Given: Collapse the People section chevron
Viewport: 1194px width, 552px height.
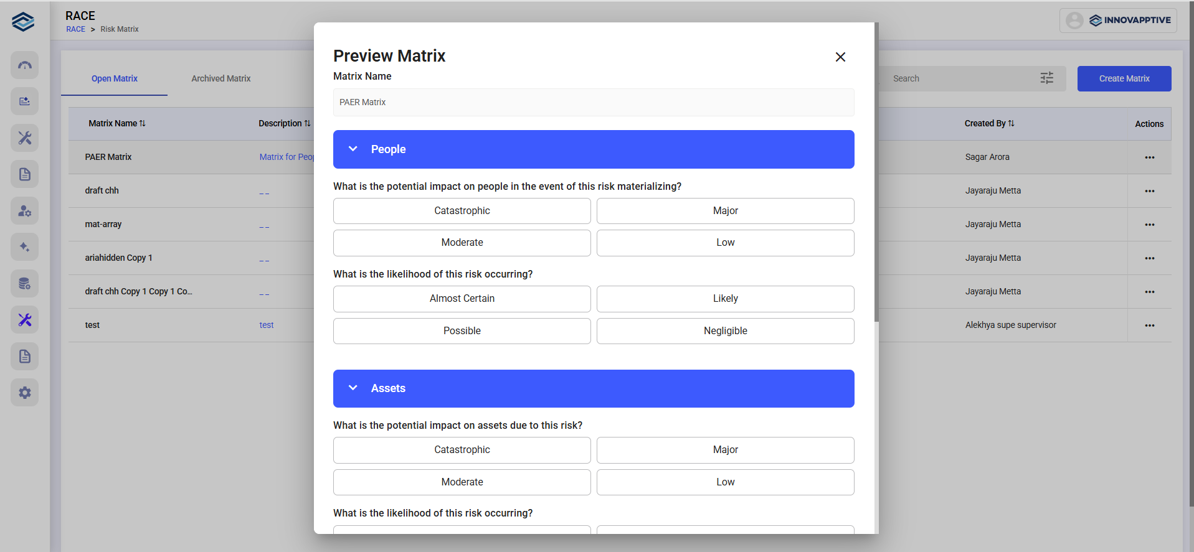Looking at the screenshot, I should [x=353, y=149].
